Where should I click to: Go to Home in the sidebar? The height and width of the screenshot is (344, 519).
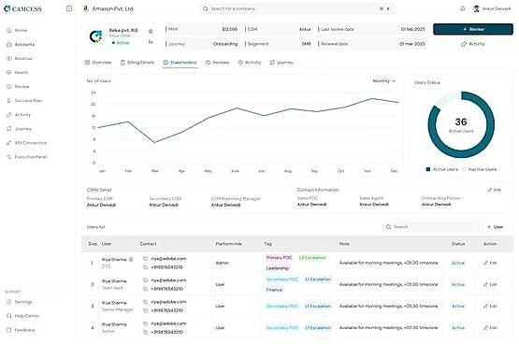coord(17,30)
